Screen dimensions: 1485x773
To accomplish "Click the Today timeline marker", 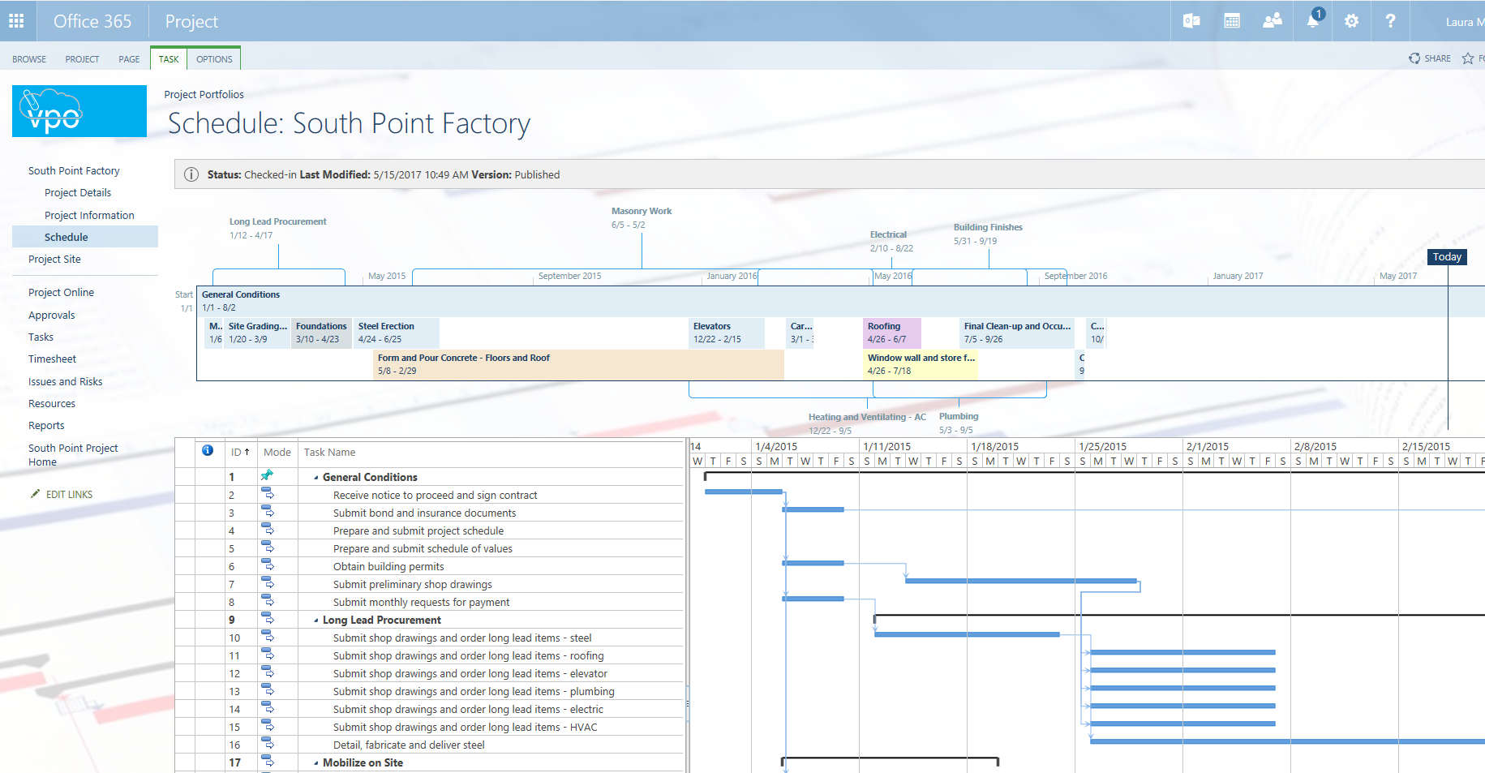I will point(1447,257).
